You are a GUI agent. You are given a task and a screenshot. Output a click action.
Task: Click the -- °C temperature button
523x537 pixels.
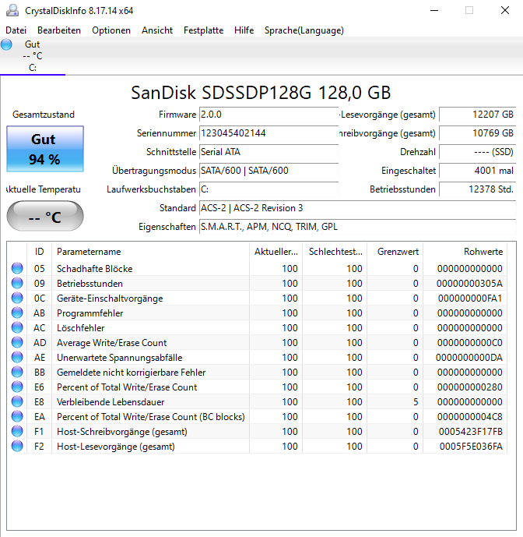pyautogui.click(x=45, y=217)
